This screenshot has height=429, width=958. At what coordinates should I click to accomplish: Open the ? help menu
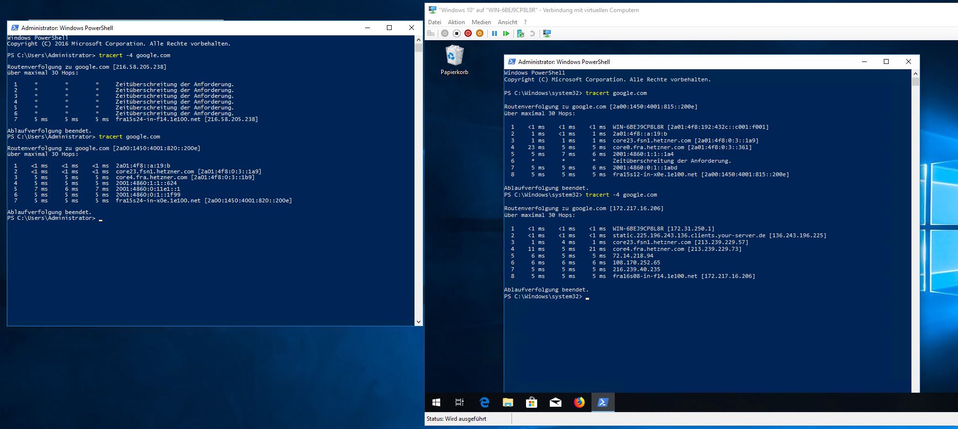tap(525, 22)
